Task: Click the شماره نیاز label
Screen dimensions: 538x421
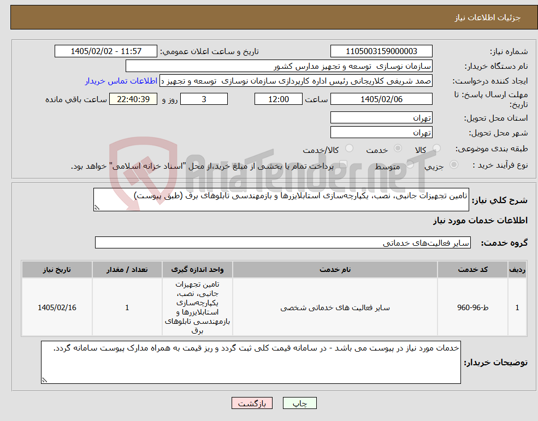Action: pos(509,52)
